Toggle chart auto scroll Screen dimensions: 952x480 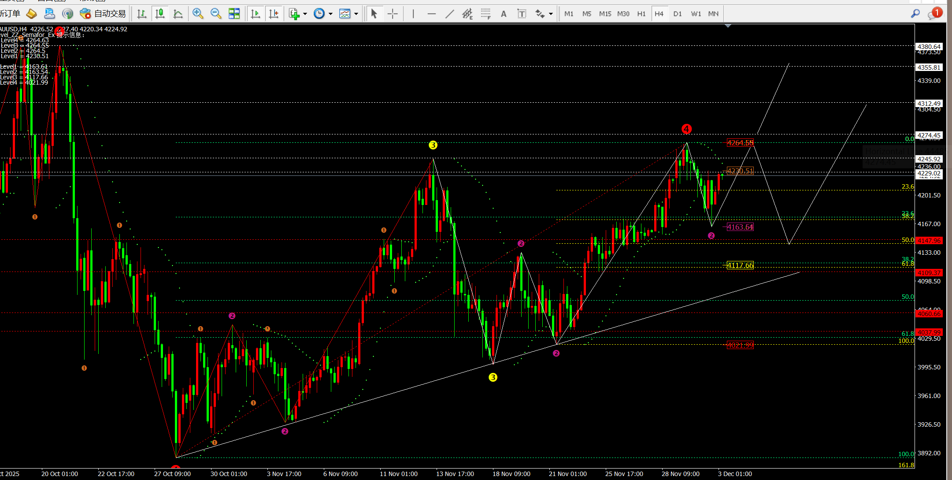(x=255, y=14)
